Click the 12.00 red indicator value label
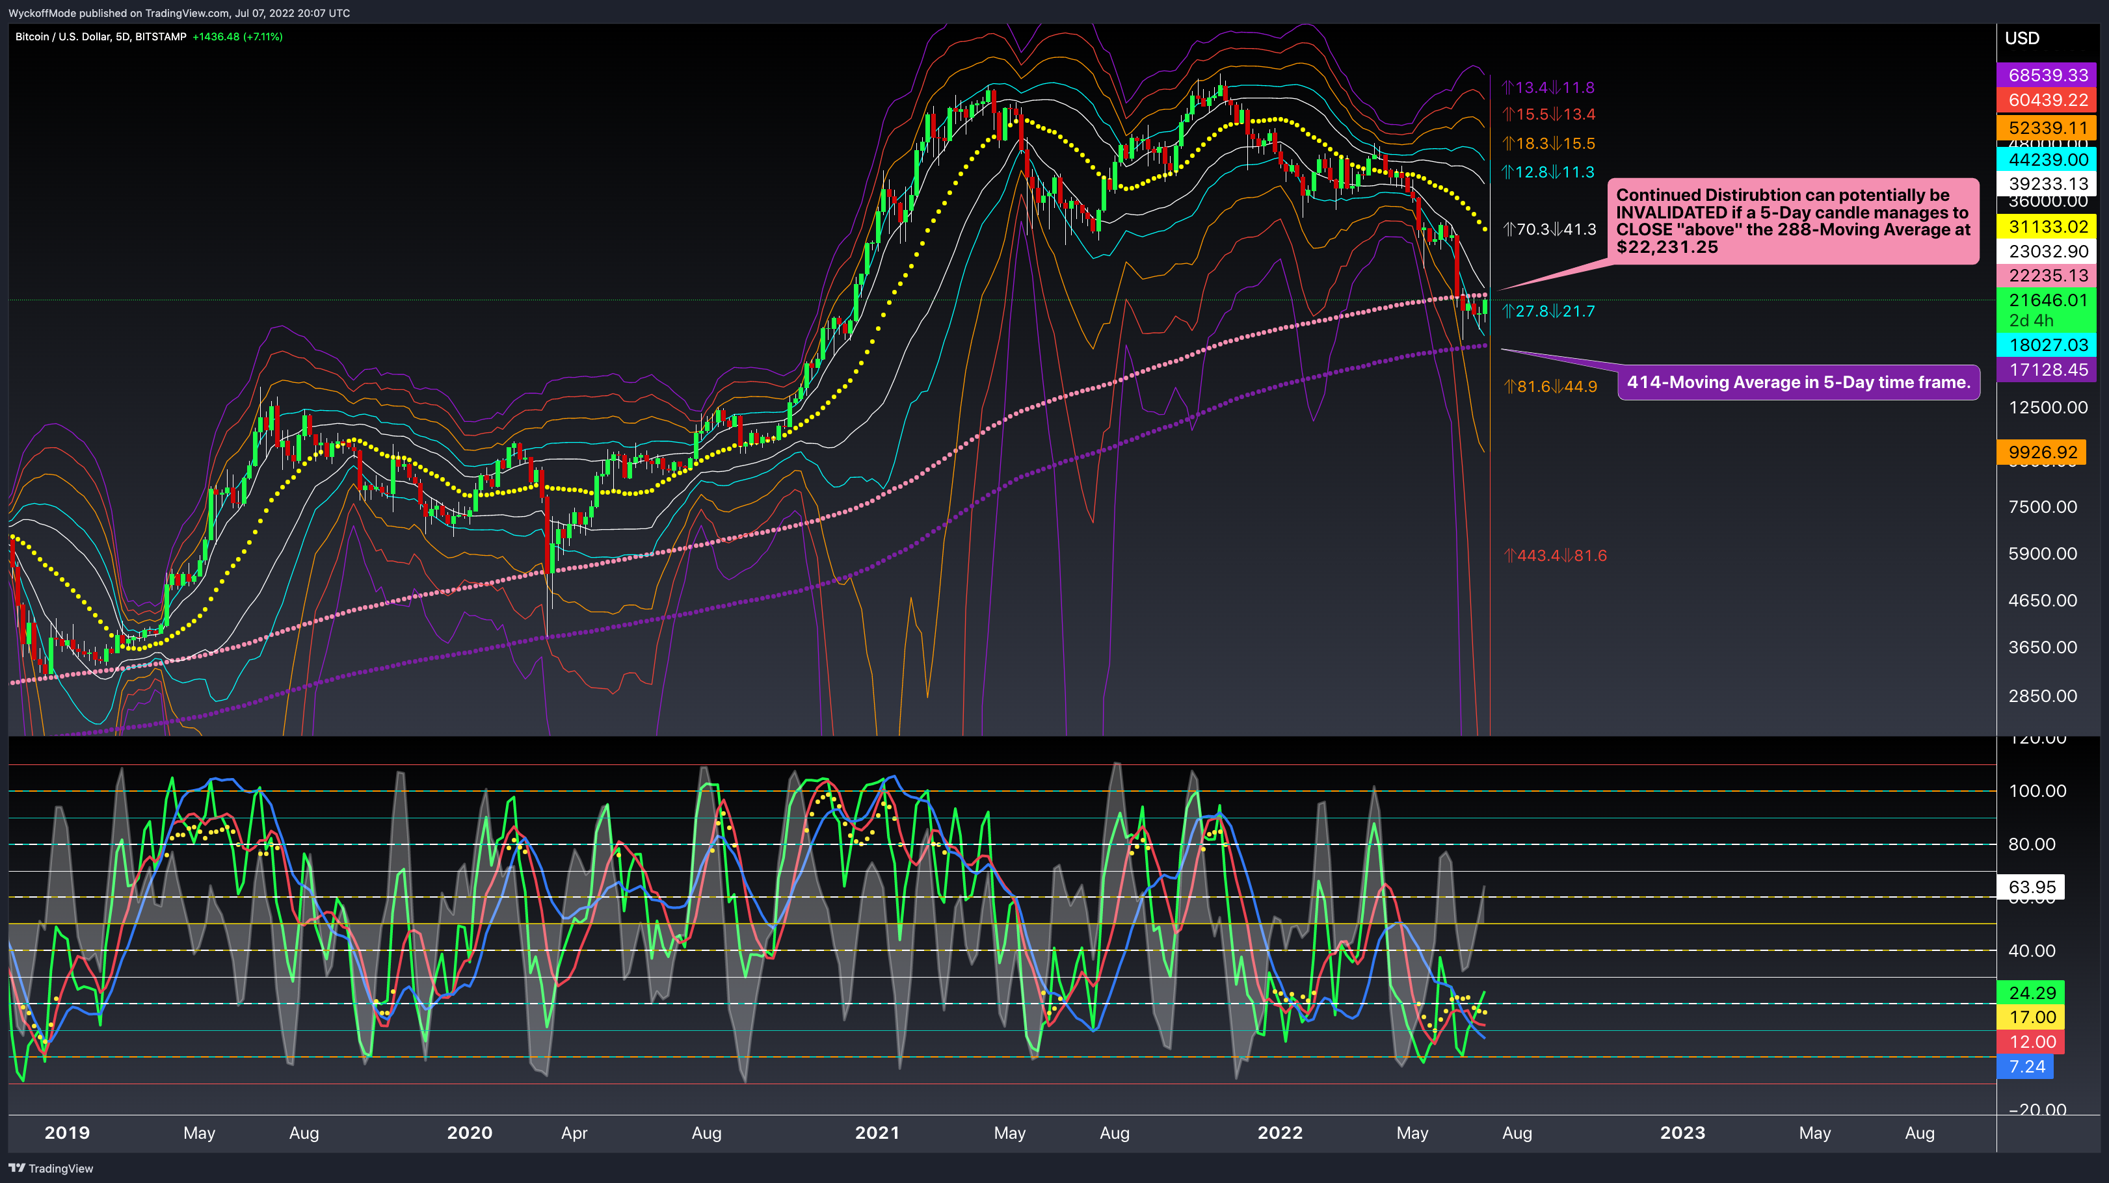The image size is (2109, 1183). (x=2031, y=1041)
